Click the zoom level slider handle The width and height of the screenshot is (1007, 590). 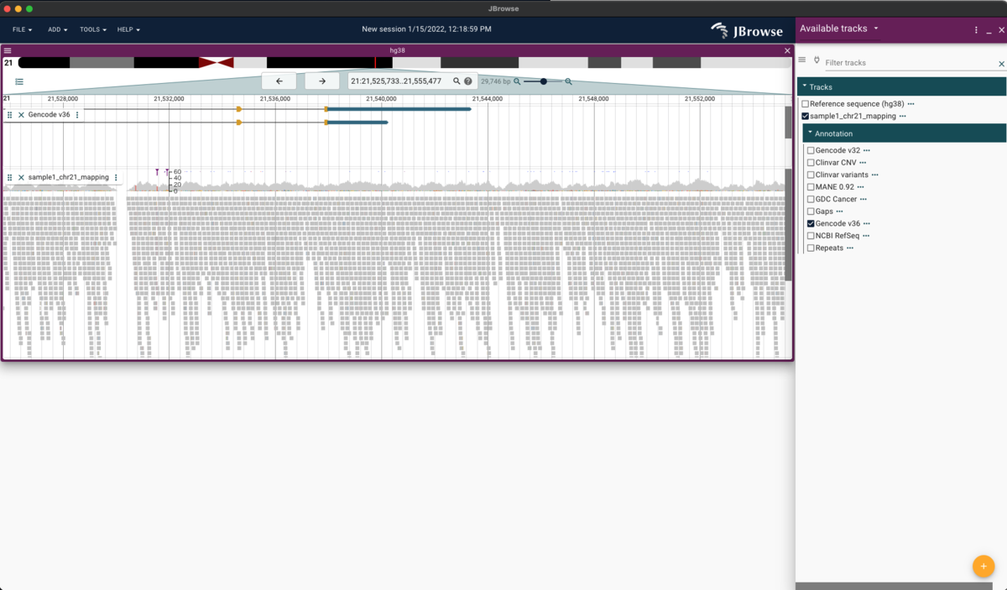point(544,81)
